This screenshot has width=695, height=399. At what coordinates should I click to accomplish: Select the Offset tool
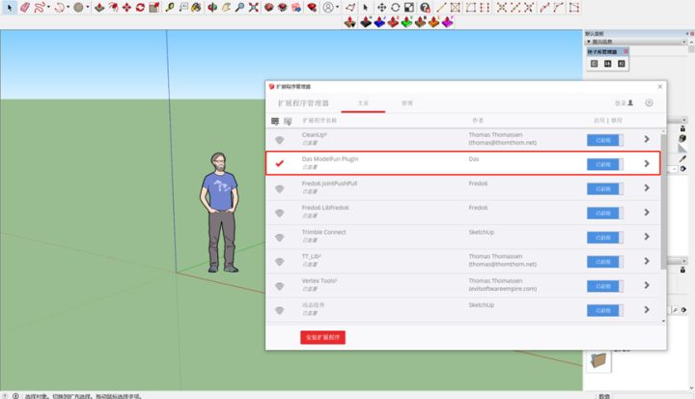click(x=114, y=7)
